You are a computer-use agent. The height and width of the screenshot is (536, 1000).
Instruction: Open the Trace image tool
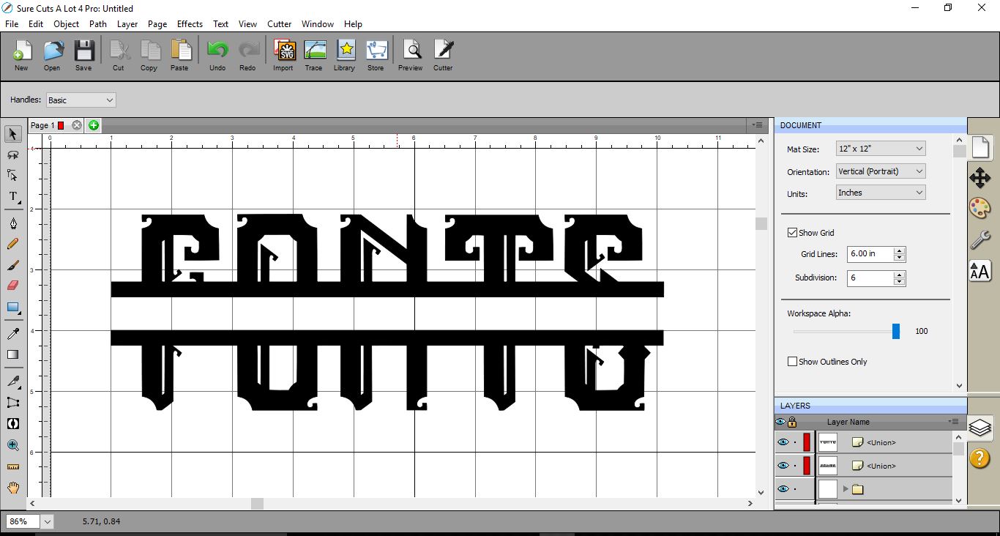pos(314,56)
